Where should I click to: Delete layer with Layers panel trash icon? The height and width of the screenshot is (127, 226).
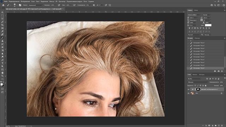pyautogui.click(x=222, y=126)
